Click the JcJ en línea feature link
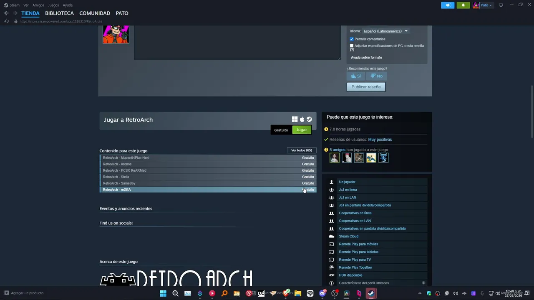Viewport: 534px width, 300px height. [348, 190]
